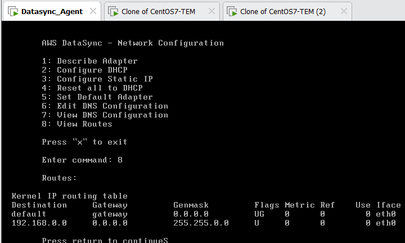Click the '1: Describe Adapter' menu line
This screenshot has width=405, height=243.
pyautogui.click(x=89, y=61)
